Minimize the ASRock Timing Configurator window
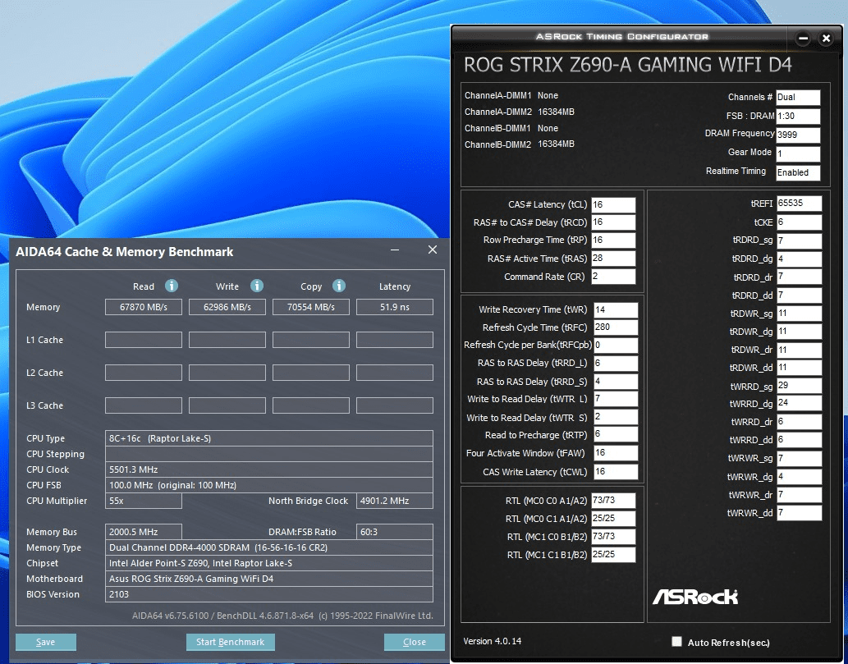 point(803,39)
